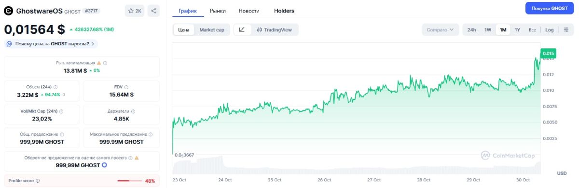Toggle Log scale on the chart
579x188 pixels.
coord(550,30)
